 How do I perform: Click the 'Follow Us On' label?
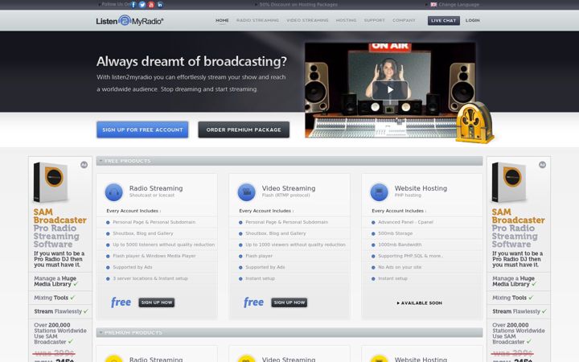tap(116, 5)
